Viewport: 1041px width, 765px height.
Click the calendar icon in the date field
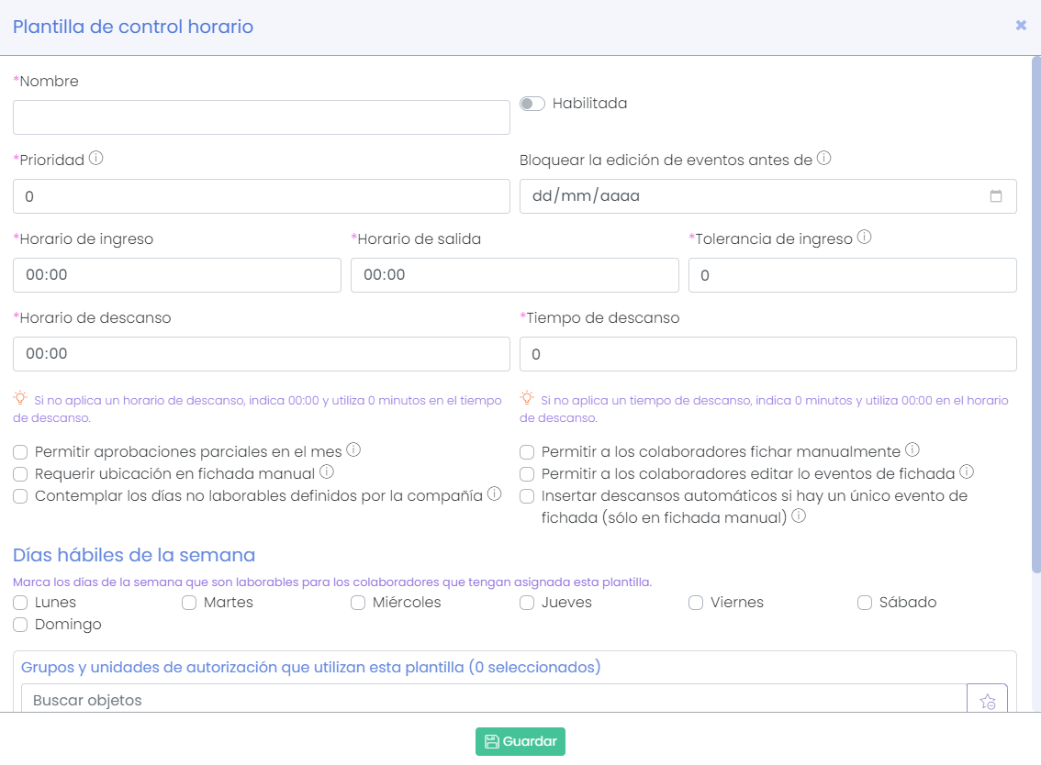pos(997,195)
